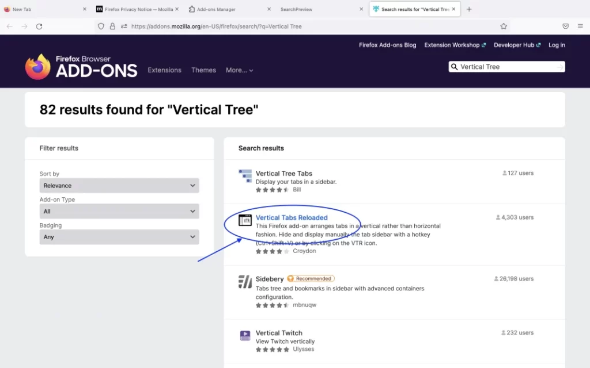This screenshot has height=368, width=590.
Task: Bookmark this page with the star icon
Action: [x=504, y=26]
